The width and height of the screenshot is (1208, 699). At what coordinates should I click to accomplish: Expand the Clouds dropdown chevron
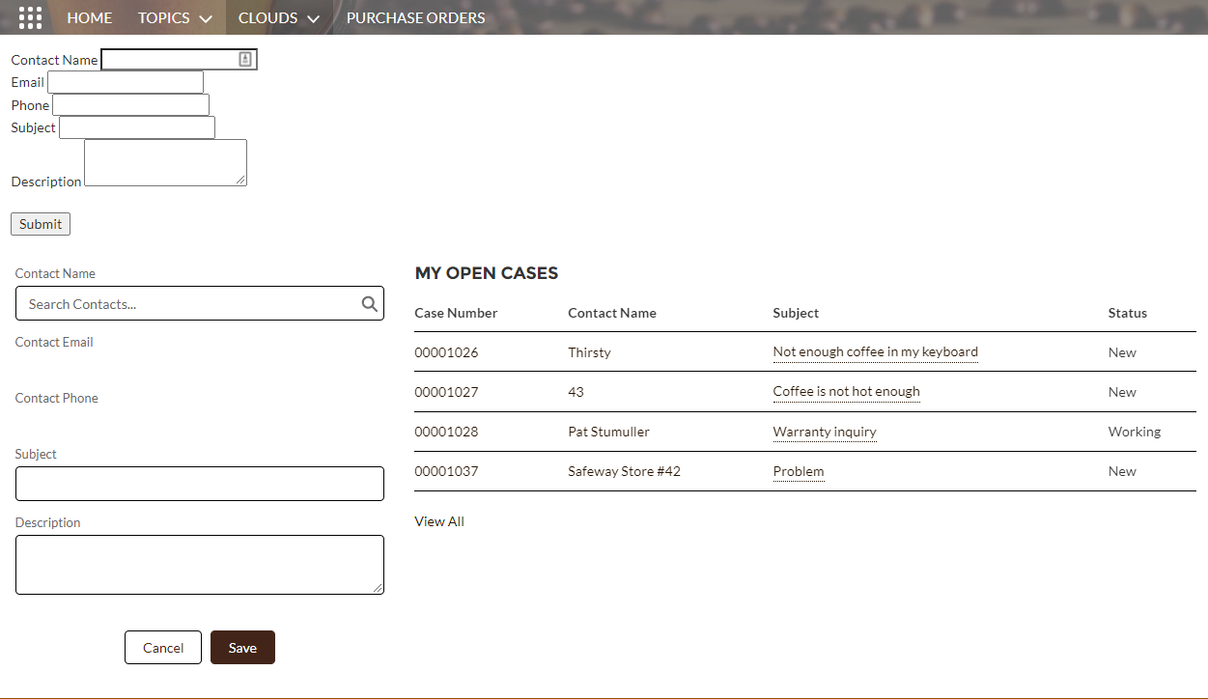[313, 18]
